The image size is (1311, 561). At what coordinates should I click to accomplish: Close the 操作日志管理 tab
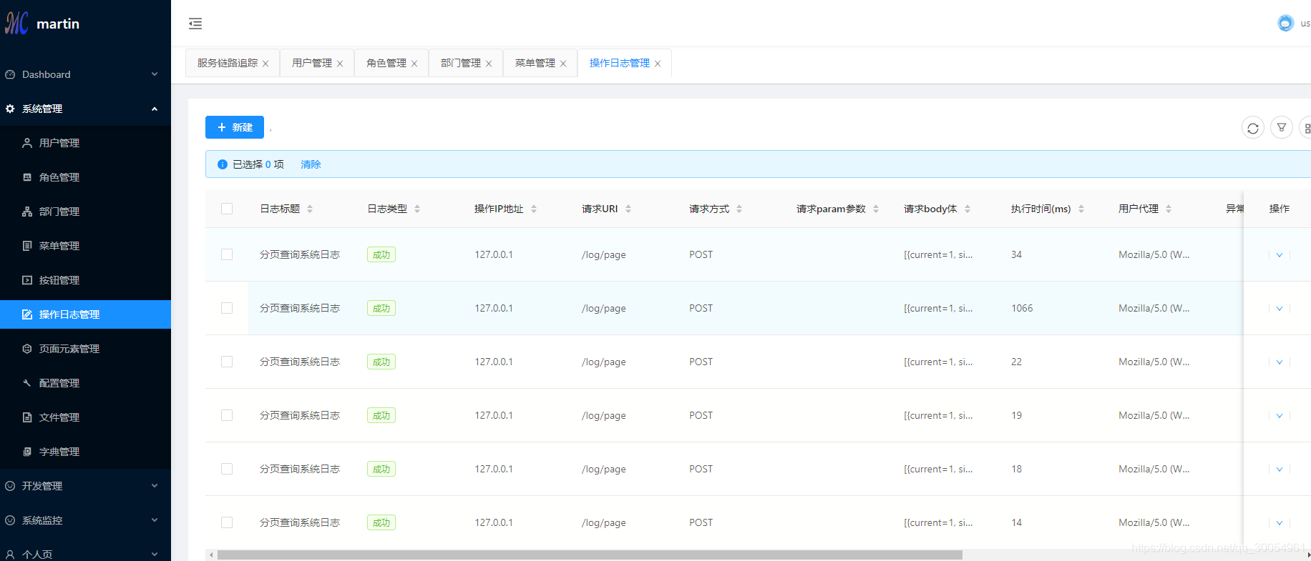point(658,64)
